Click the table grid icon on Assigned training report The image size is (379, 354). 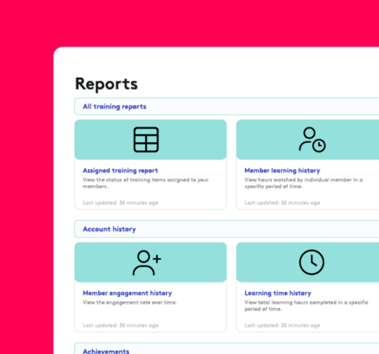tap(146, 140)
